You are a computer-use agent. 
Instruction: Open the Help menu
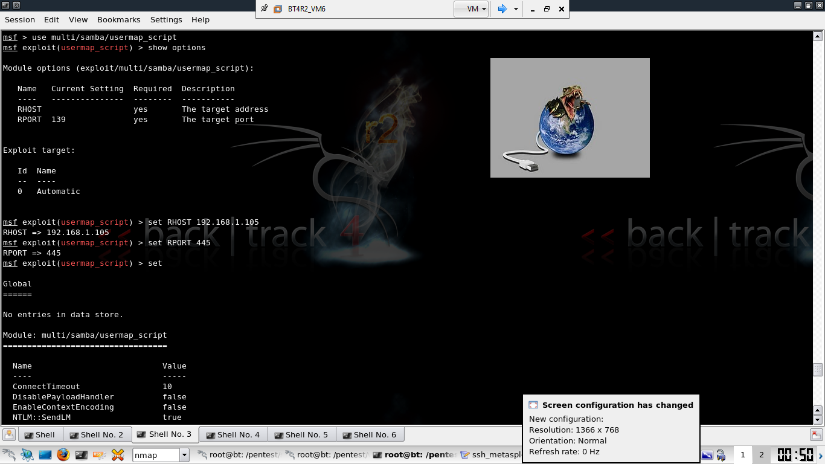coord(201,19)
